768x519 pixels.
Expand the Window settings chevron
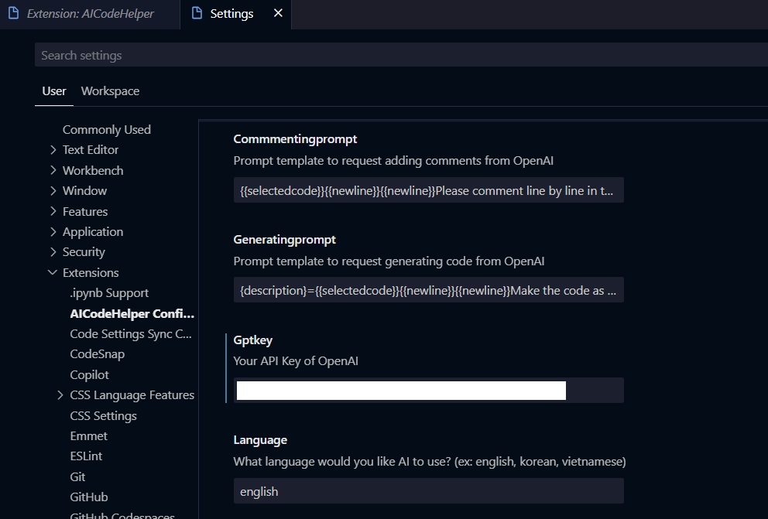(x=53, y=191)
